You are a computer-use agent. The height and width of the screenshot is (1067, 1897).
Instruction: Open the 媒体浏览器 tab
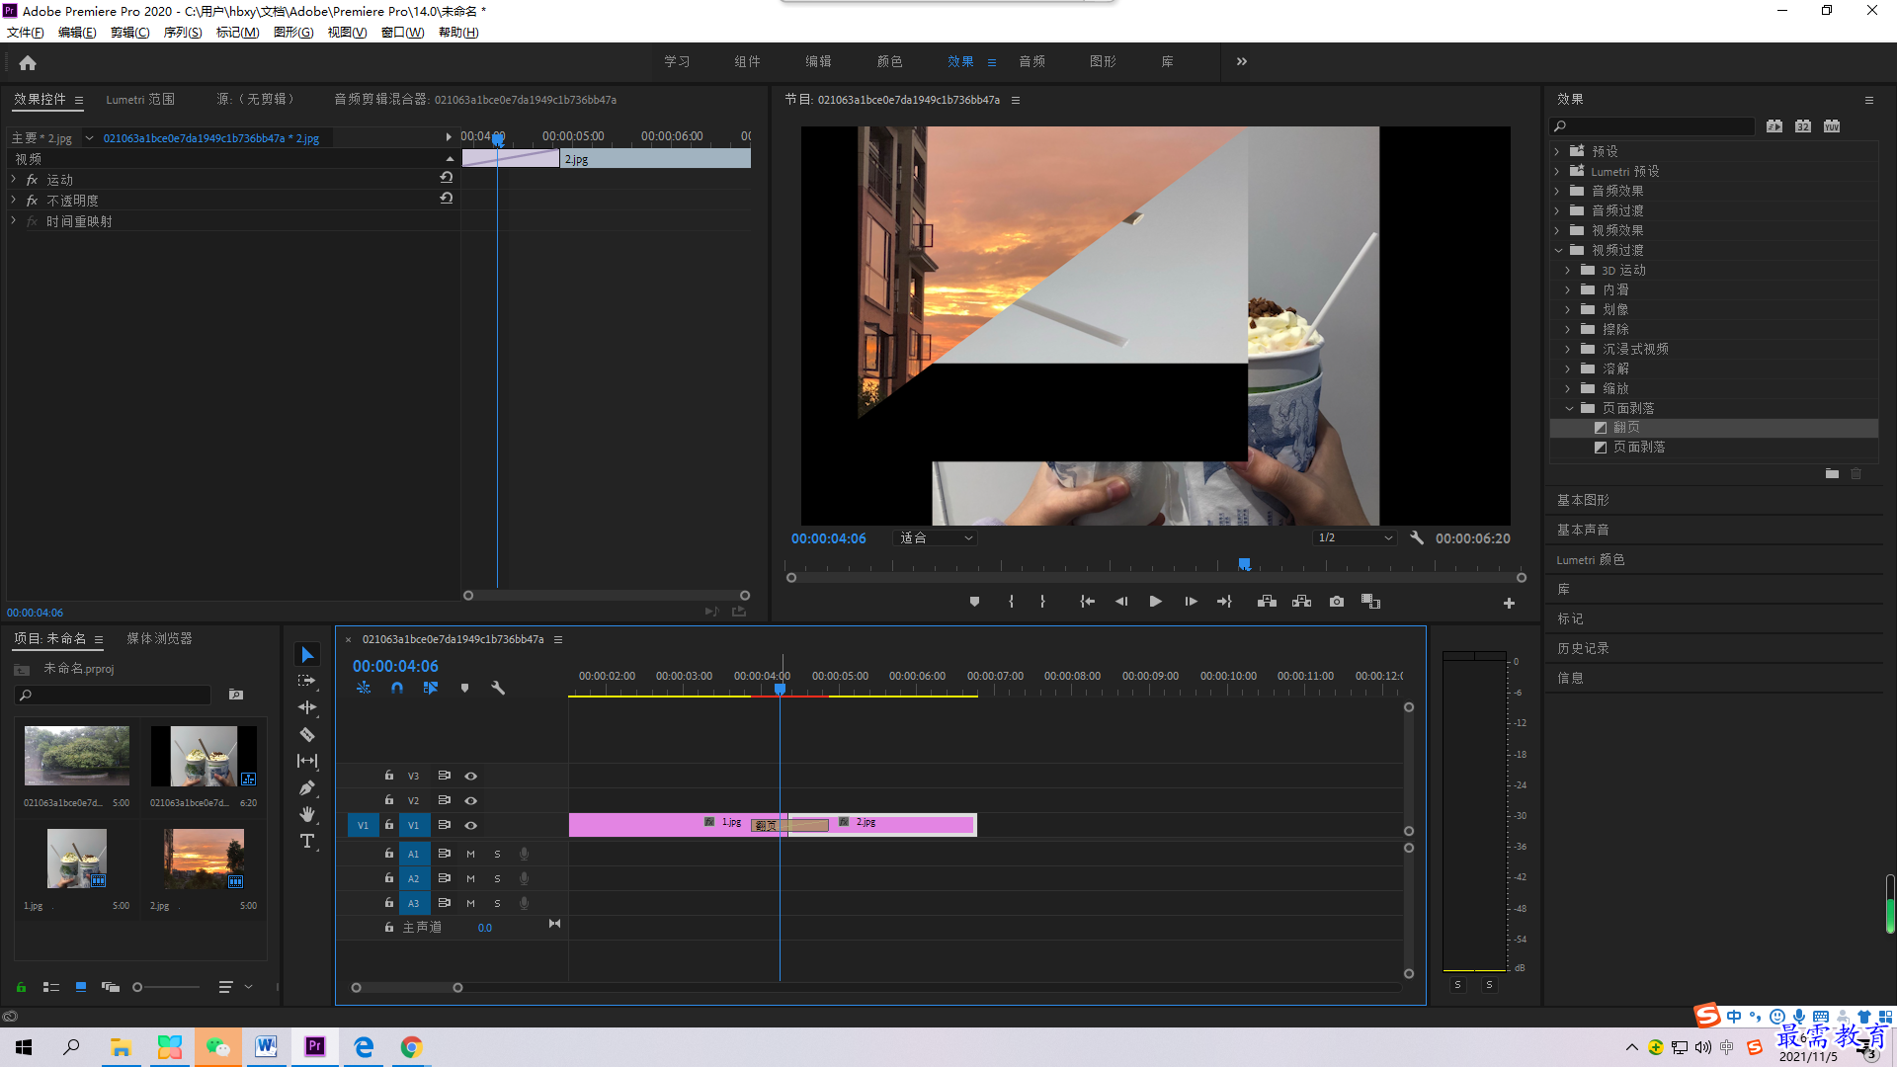point(159,639)
